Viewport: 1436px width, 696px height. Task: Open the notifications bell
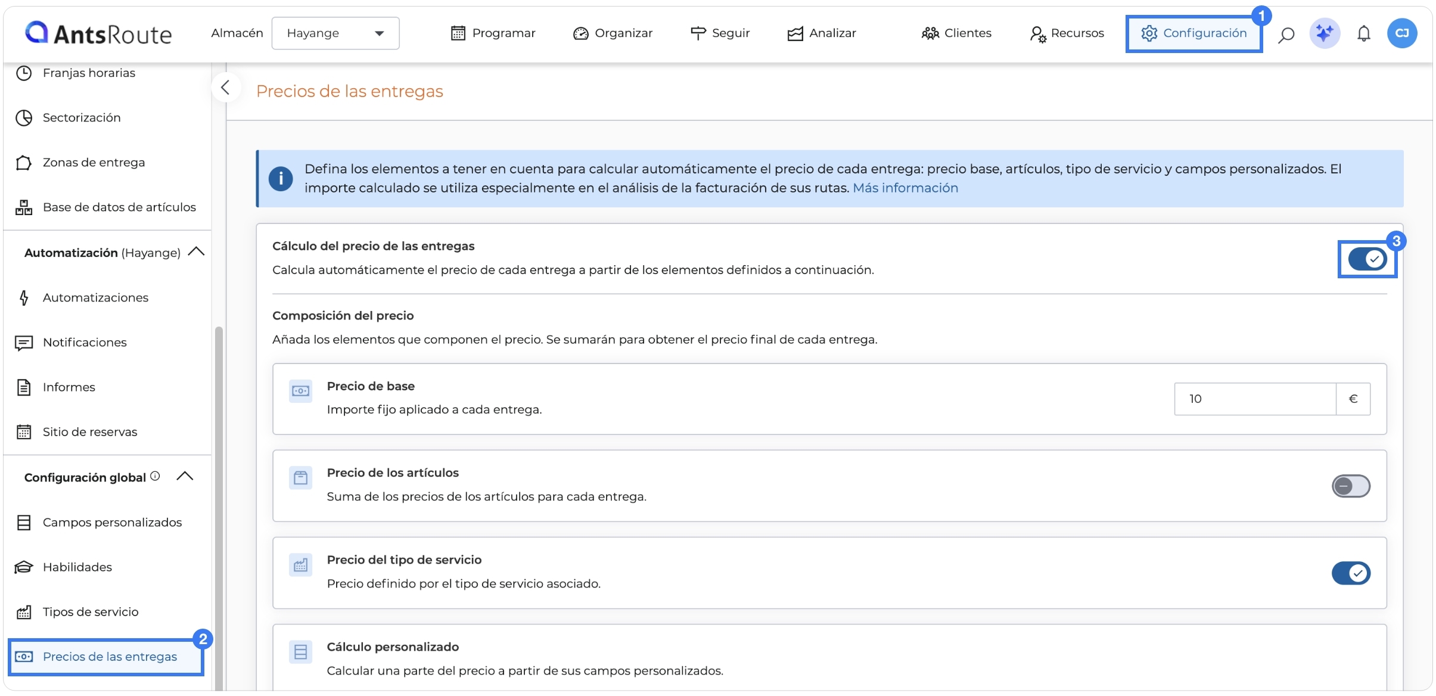1363,34
